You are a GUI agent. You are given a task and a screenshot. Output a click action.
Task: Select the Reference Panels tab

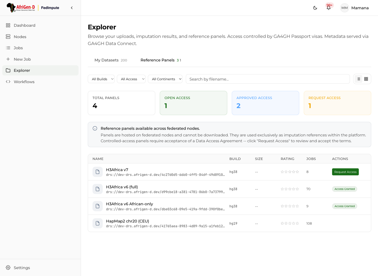[x=161, y=60]
